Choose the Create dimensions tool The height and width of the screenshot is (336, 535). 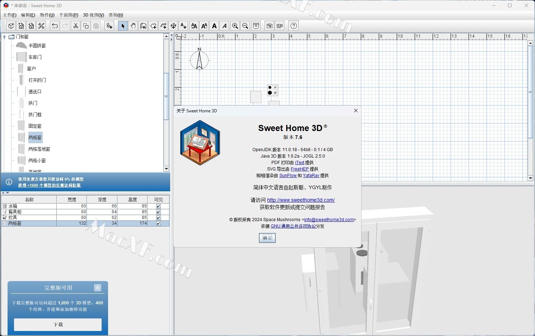click(173, 26)
